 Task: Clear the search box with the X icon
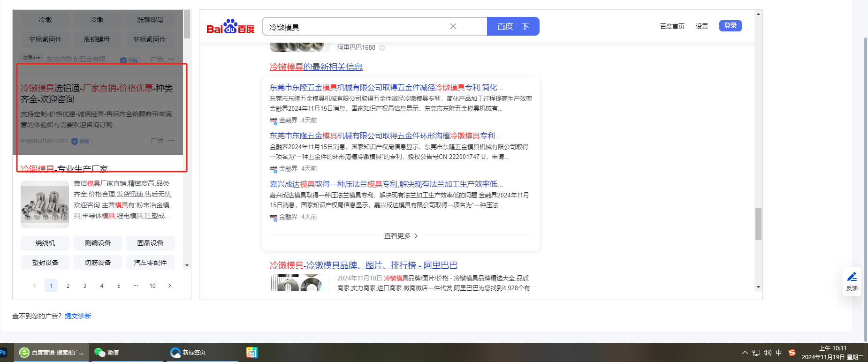point(453,26)
